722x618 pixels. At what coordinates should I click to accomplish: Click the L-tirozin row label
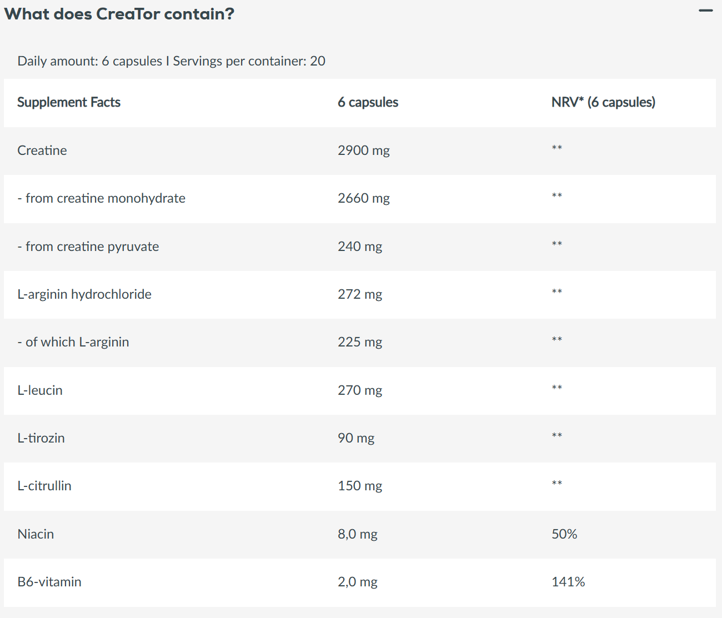(x=41, y=438)
